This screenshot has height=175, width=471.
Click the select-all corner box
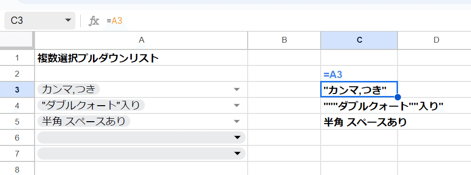click(17, 40)
